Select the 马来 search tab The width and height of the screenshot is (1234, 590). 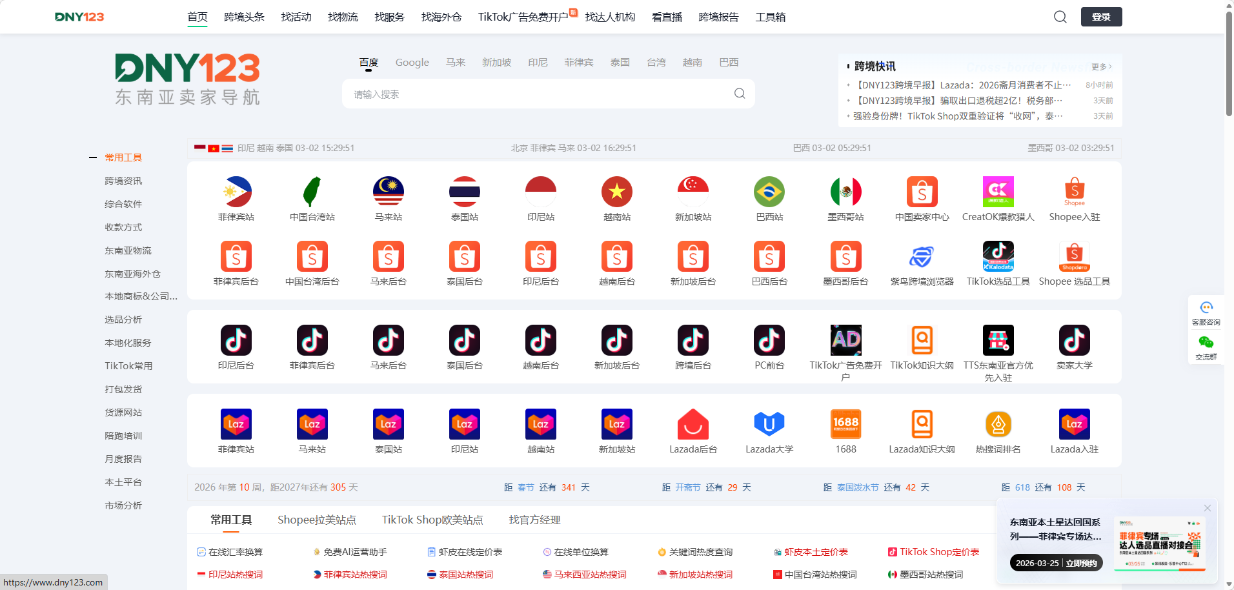[x=456, y=63]
